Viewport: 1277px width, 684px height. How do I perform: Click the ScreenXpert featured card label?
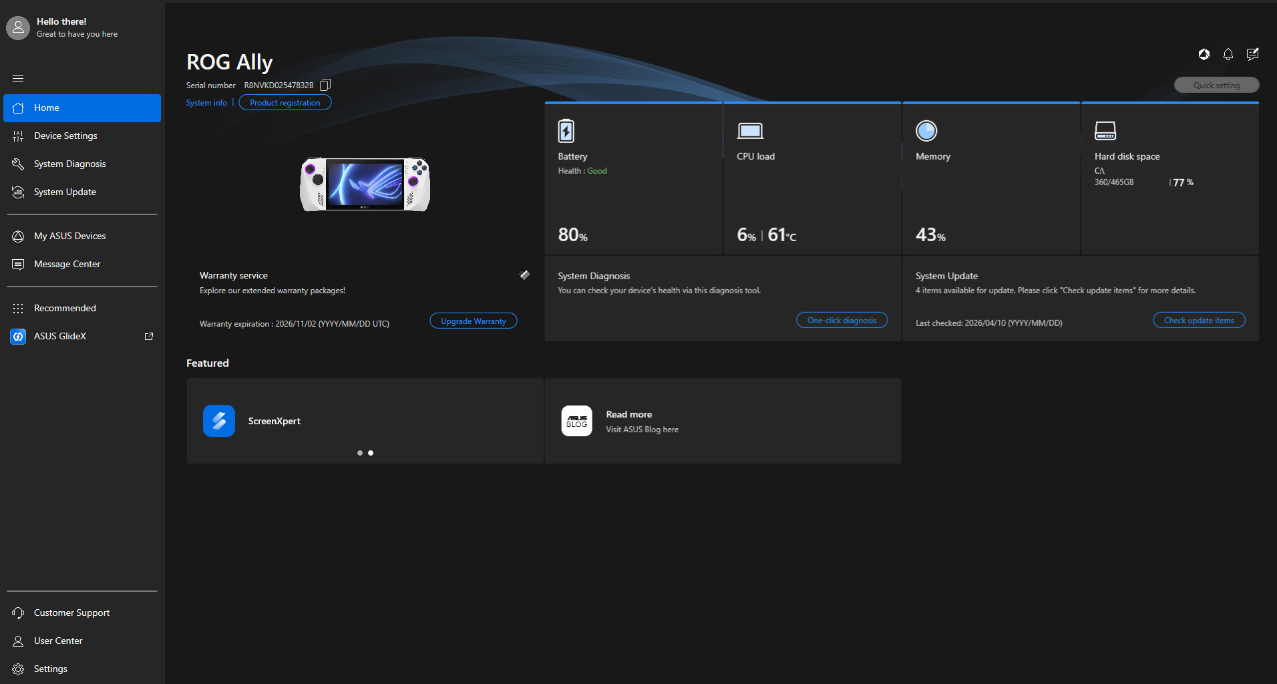(275, 421)
